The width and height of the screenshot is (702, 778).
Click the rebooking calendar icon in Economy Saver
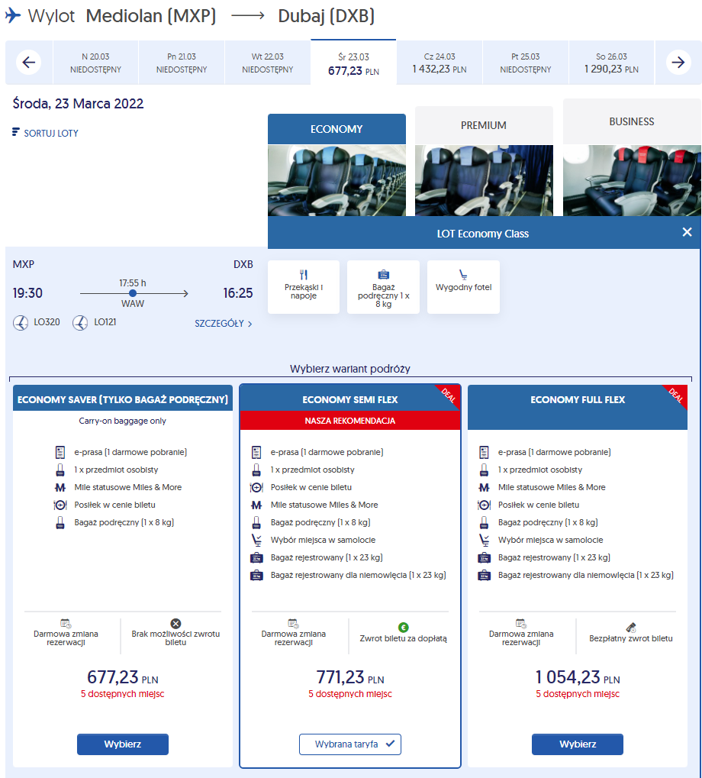(x=66, y=624)
